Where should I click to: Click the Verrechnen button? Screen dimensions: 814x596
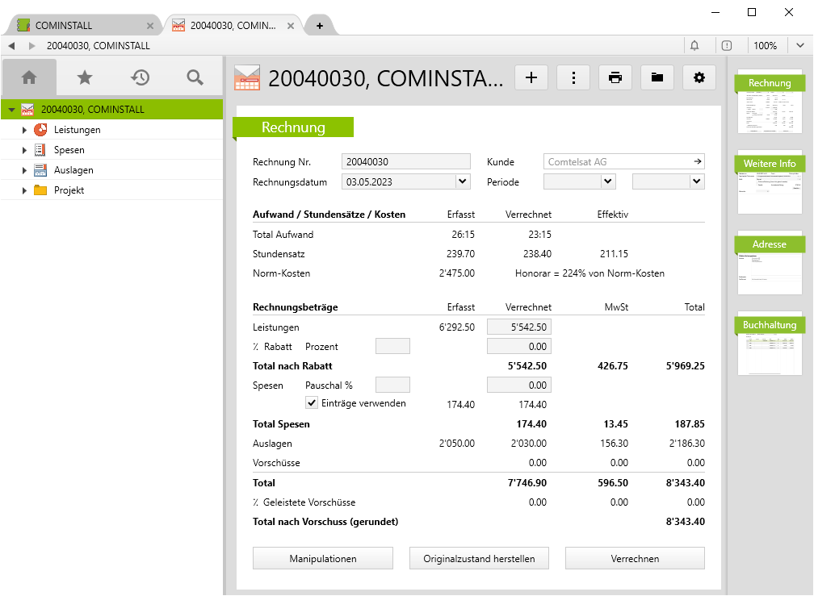click(x=635, y=558)
